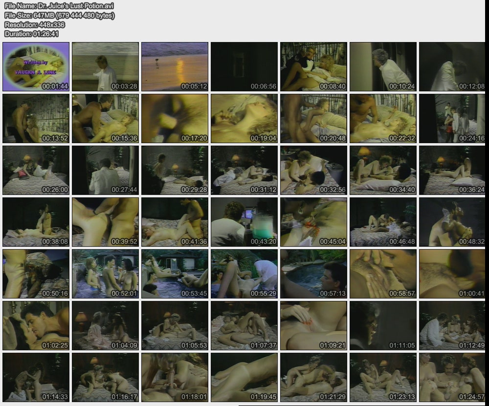Open the thumbnail marked 01:11:05
Viewport: 489px width, 406px height.
(x=383, y=325)
